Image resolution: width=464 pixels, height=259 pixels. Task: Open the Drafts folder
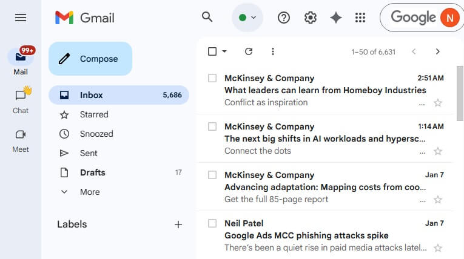119,172
